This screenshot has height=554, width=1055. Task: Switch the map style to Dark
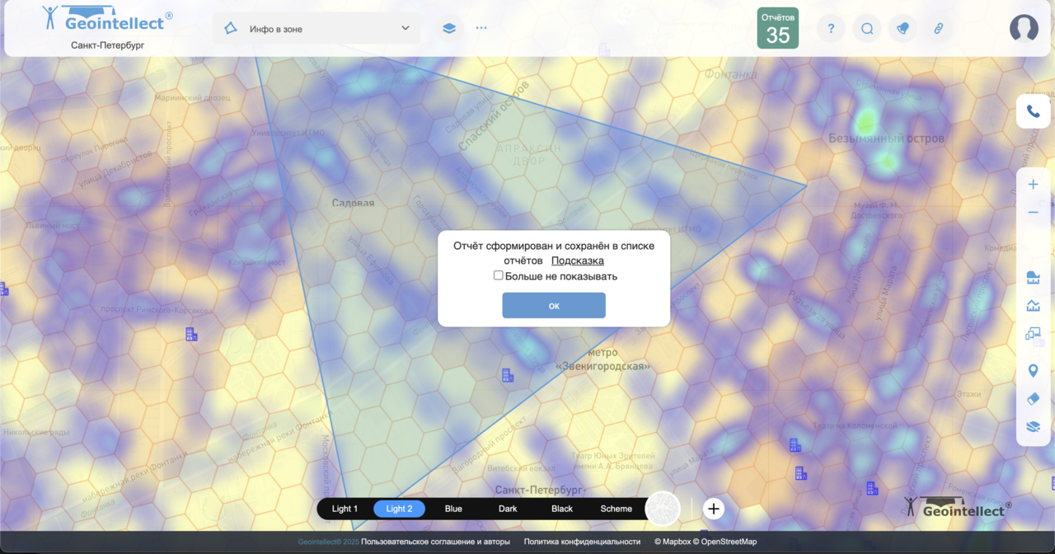pyautogui.click(x=508, y=509)
